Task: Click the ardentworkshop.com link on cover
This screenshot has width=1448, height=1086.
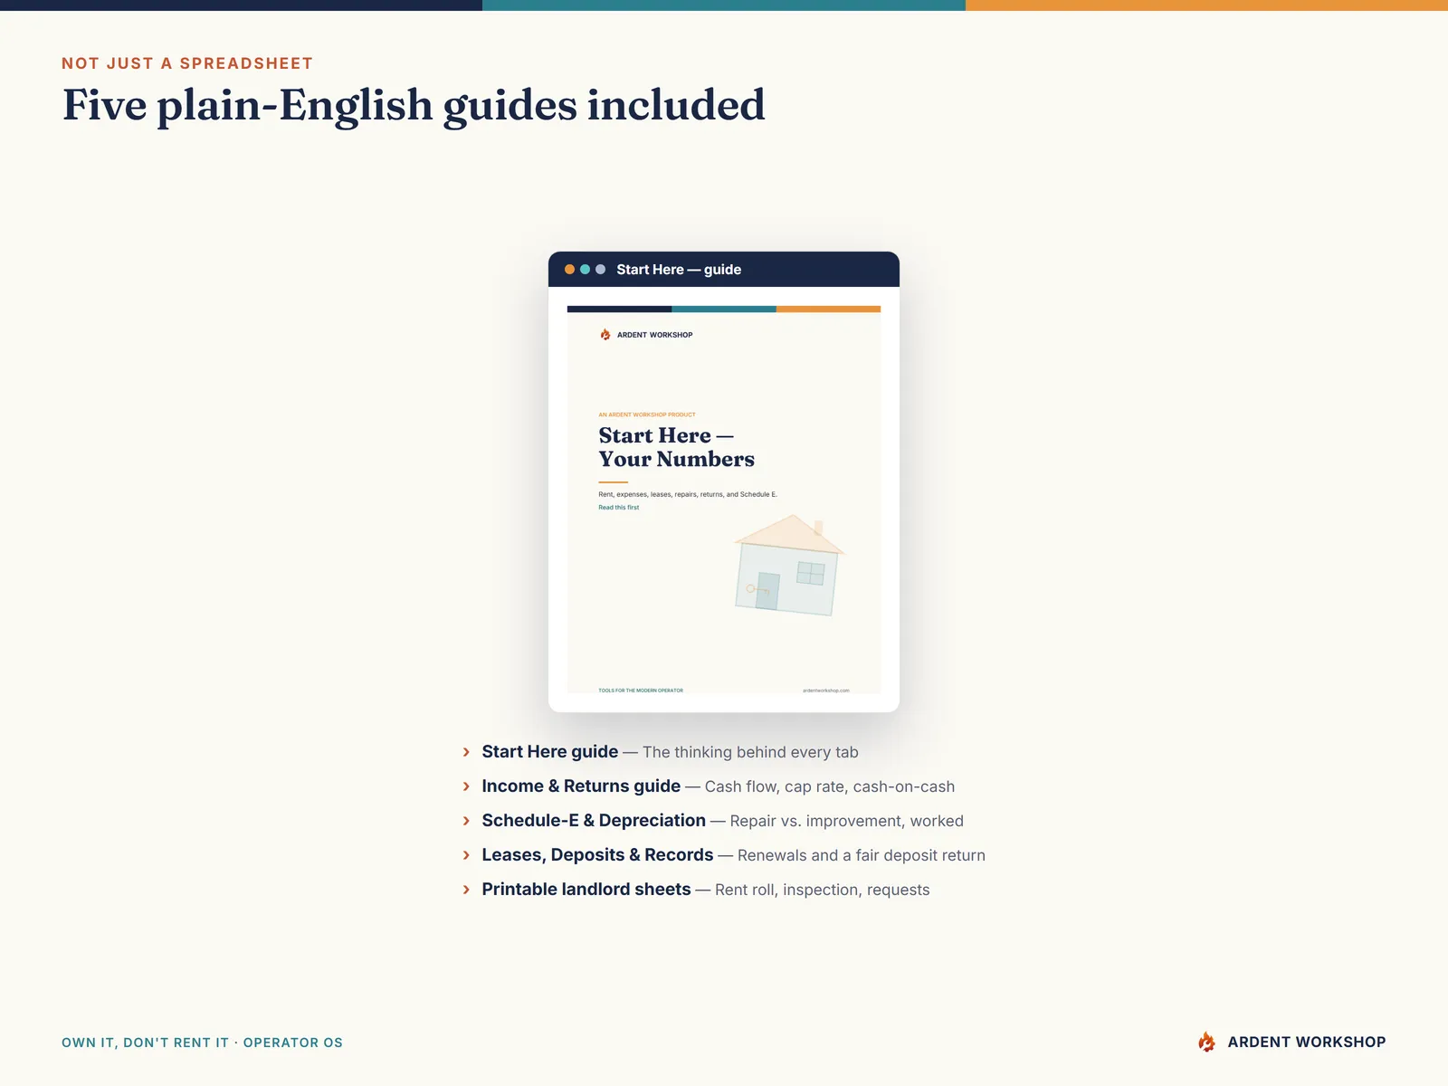Action: click(826, 691)
